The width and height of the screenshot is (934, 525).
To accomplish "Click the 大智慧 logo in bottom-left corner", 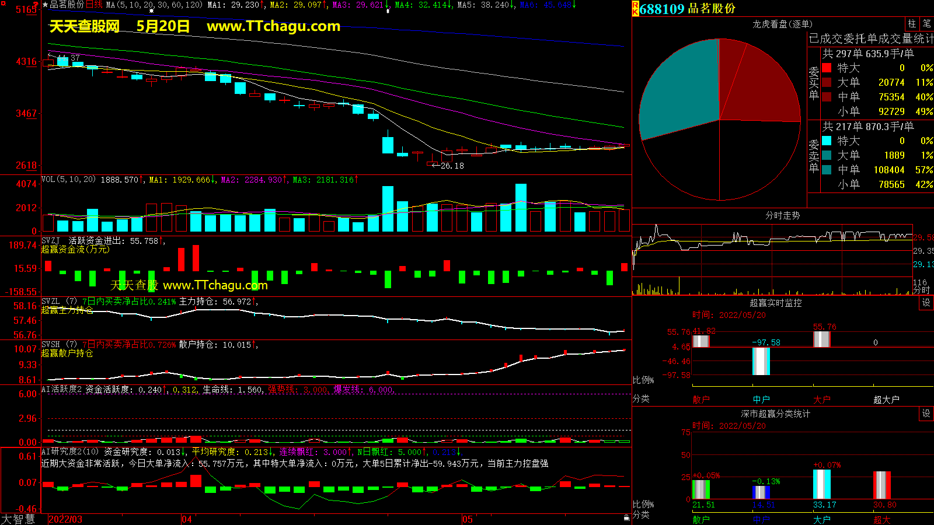I will (x=18, y=519).
